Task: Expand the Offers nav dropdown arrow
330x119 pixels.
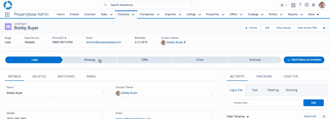Action: click(x=241, y=15)
